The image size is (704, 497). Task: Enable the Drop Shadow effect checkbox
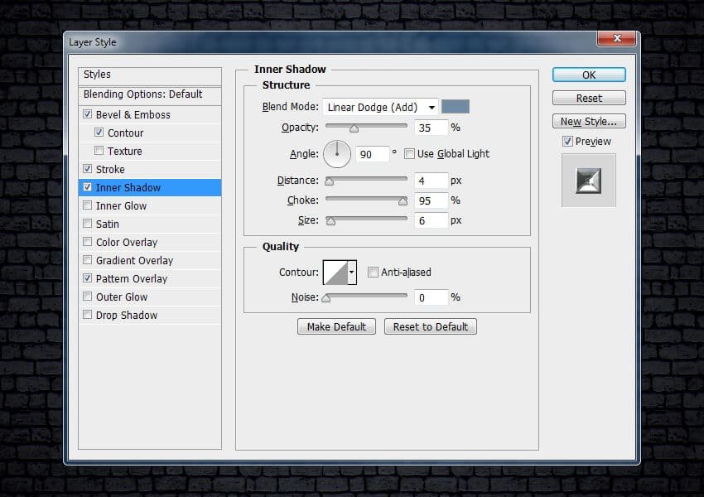click(88, 315)
